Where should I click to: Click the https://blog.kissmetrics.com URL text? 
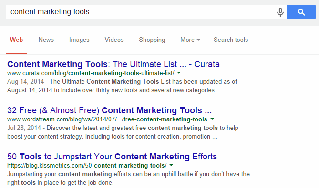pos(87,166)
